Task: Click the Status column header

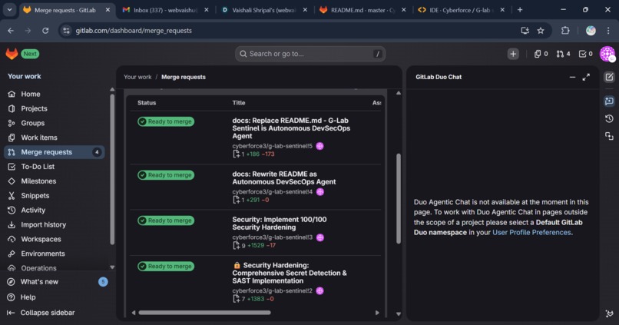Action: 147,103
